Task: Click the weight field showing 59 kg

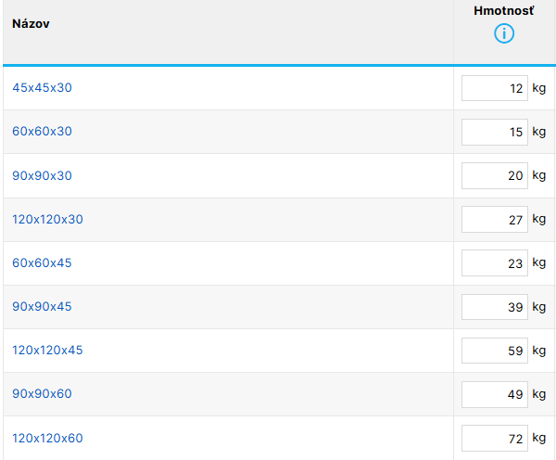Action: click(x=495, y=351)
